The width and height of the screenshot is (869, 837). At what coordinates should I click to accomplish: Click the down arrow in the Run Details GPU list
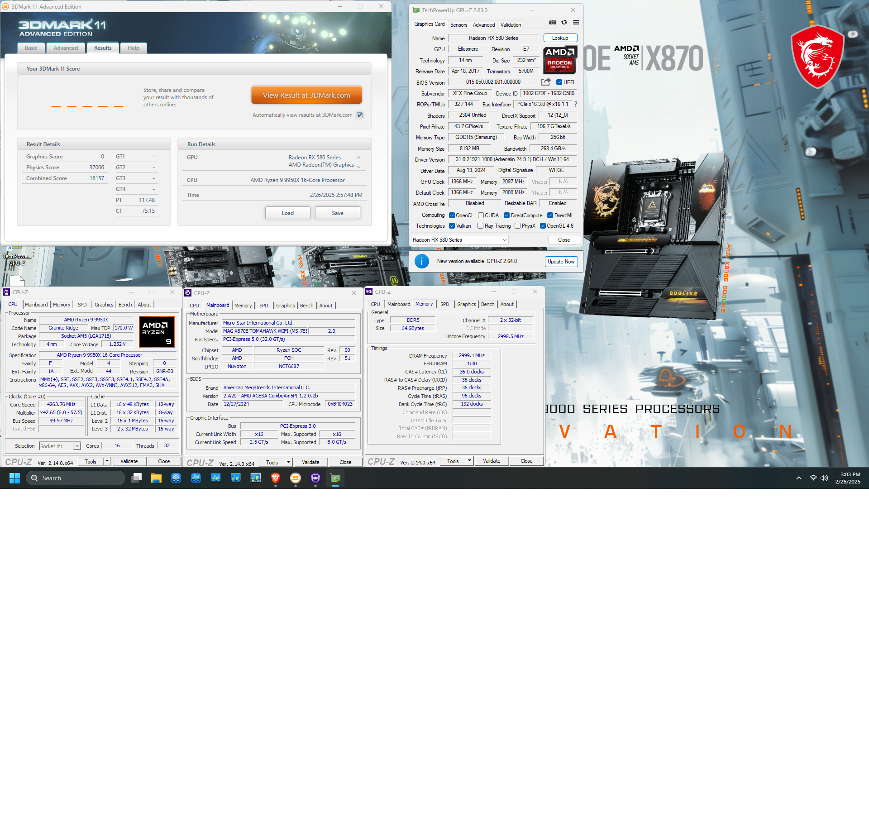[x=358, y=167]
